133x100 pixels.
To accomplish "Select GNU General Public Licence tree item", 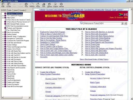I will click(x=16, y=24).
